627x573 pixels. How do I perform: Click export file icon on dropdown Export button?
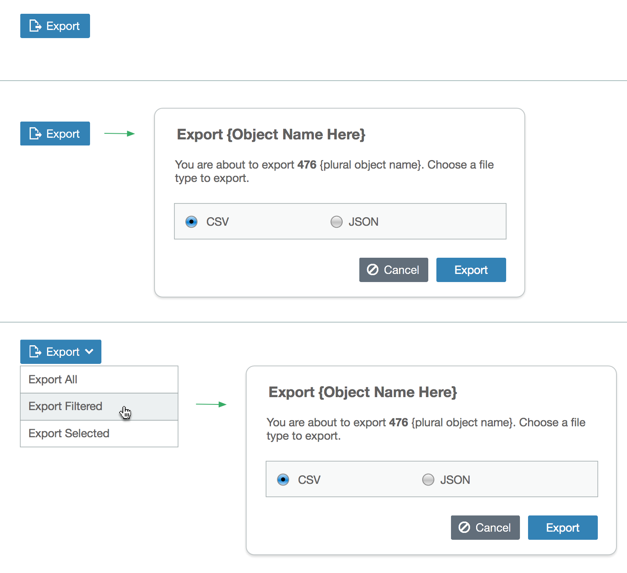click(35, 351)
